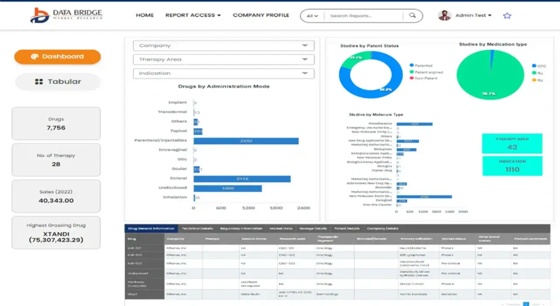Viewport: 560px width, 306px height.
Task: Go to the Company Profile page
Action: 261,15
